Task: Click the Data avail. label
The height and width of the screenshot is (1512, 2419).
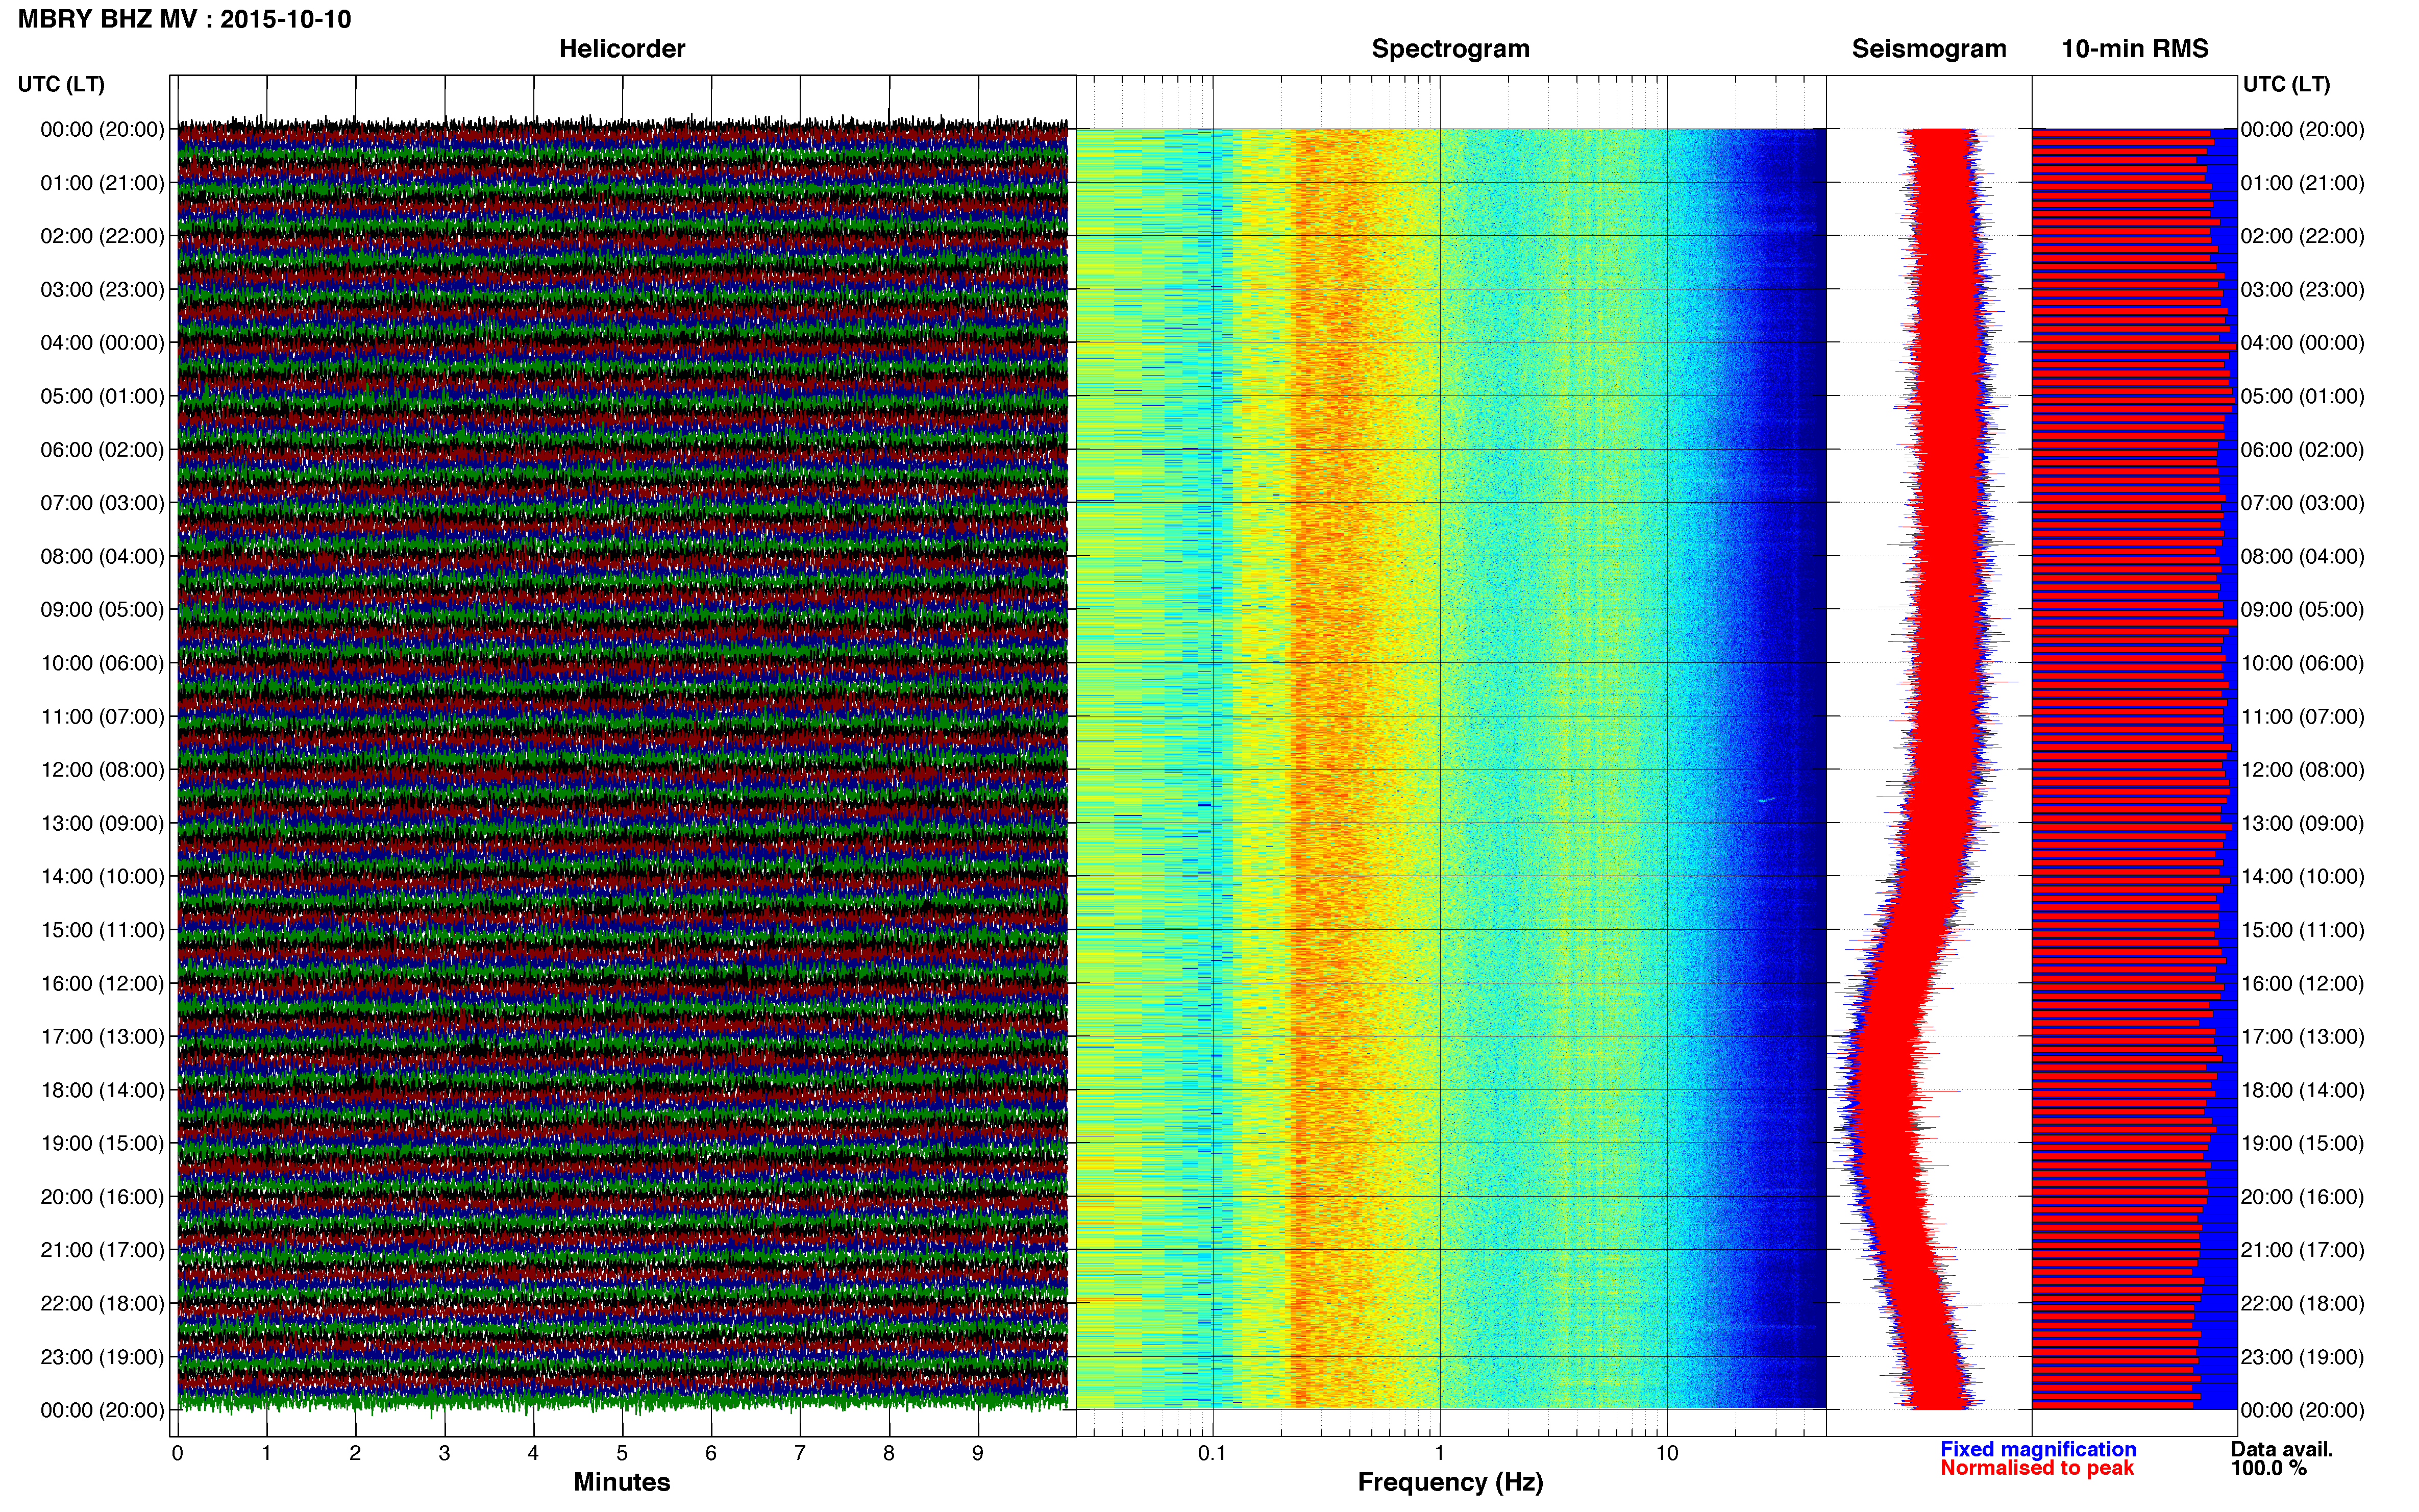Action: [x=2282, y=1450]
